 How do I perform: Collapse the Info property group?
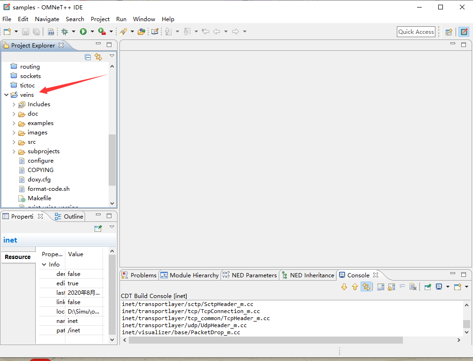[x=44, y=265]
